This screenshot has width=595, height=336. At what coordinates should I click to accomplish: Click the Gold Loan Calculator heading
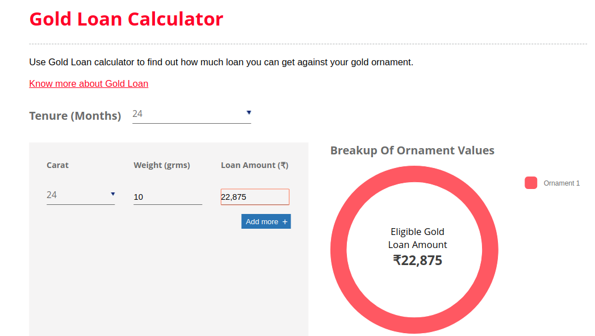click(126, 19)
